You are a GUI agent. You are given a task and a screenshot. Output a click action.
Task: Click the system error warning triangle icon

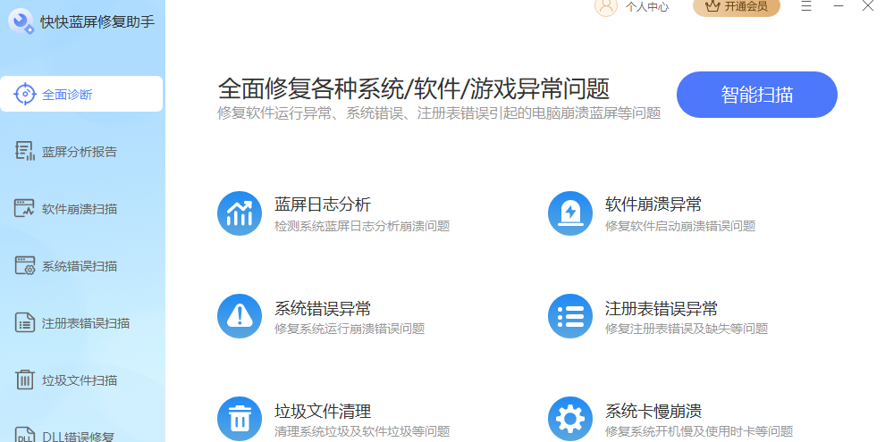[x=240, y=316]
